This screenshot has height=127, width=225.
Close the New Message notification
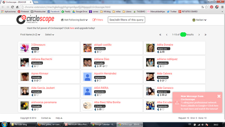(219, 96)
